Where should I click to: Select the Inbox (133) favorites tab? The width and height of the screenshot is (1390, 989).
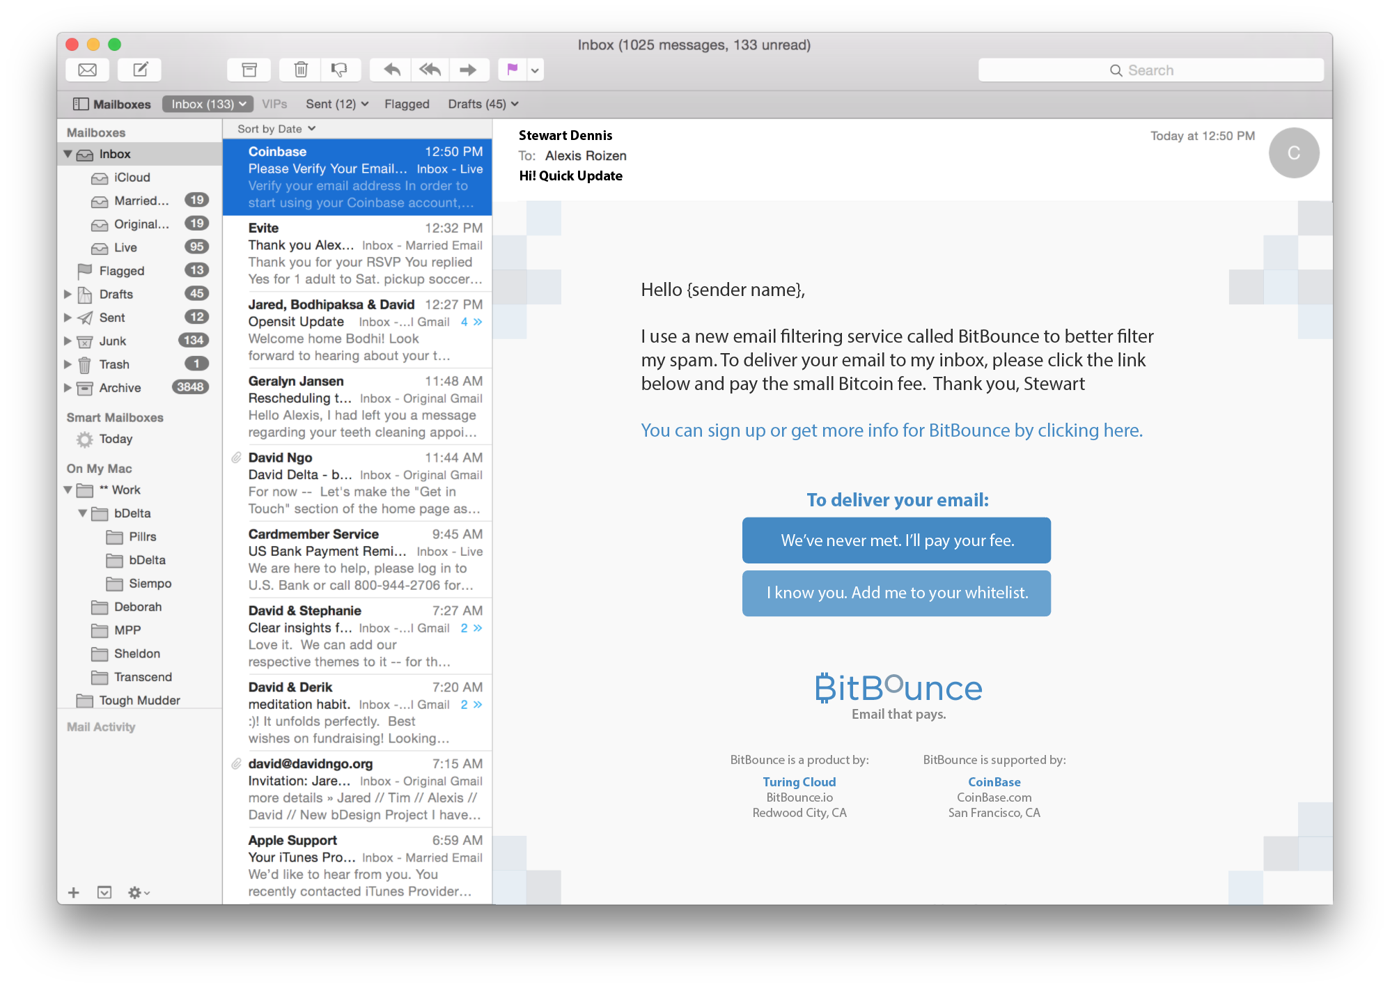point(208,104)
